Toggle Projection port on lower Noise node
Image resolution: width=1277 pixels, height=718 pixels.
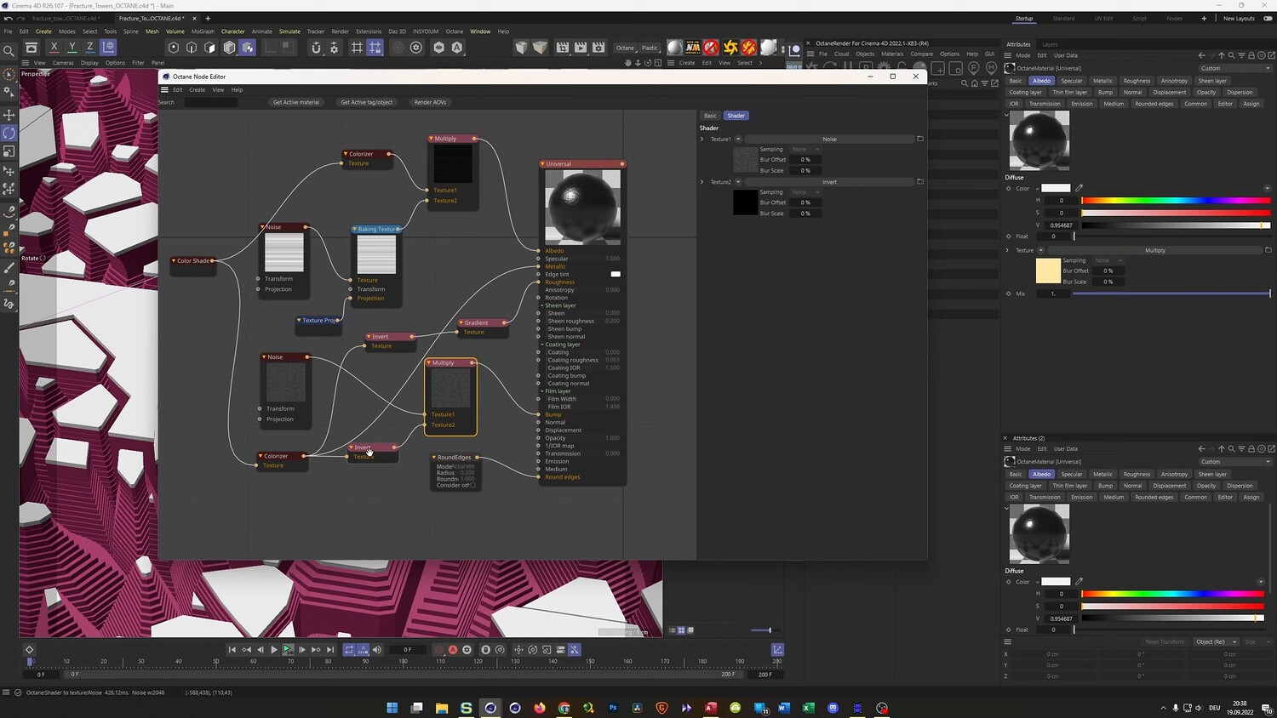[259, 419]
